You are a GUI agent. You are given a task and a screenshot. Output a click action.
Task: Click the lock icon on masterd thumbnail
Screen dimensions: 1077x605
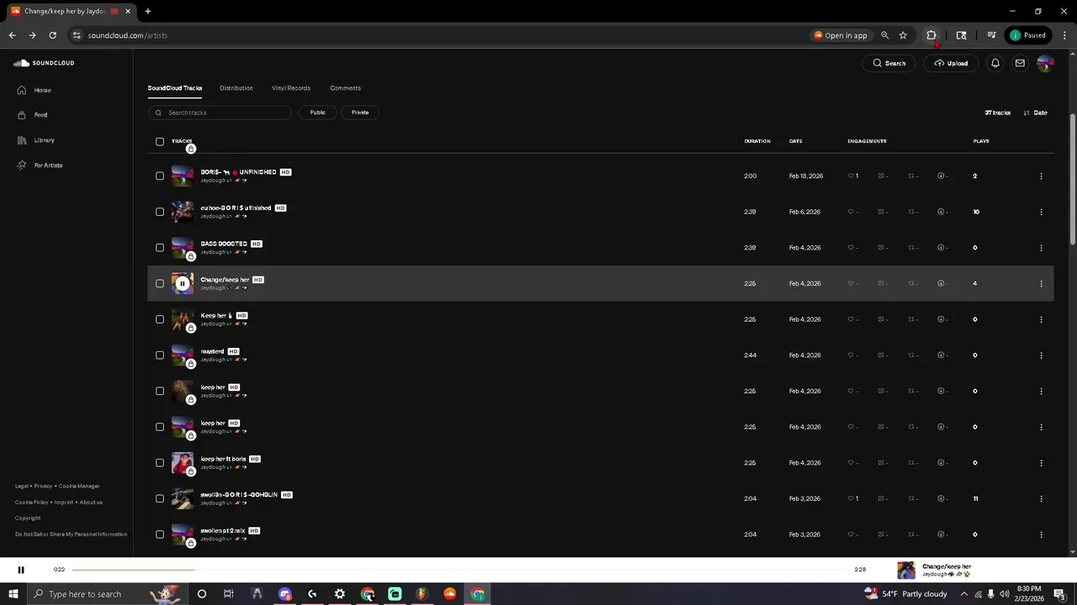191,364
